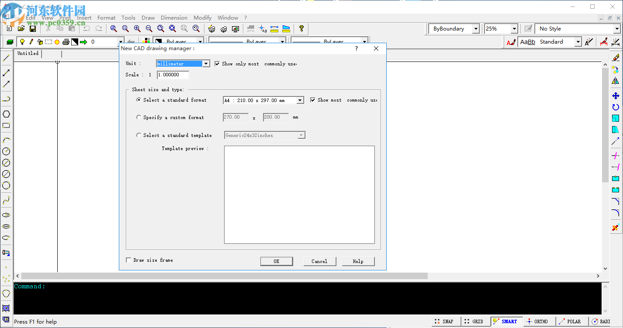Screen dimensions: 623x328
Task: Open the Unit millimeter dropdown
Action: pyautogui.click(x=206, y=64)
